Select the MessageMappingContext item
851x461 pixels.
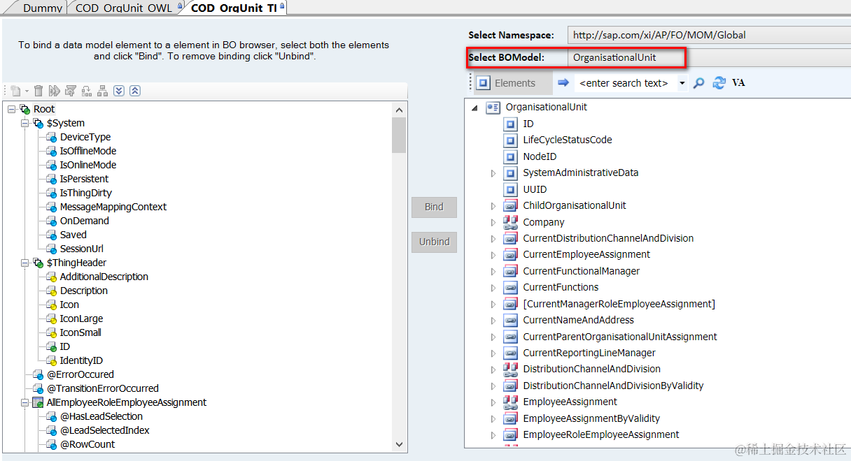[x=113, y=207]
